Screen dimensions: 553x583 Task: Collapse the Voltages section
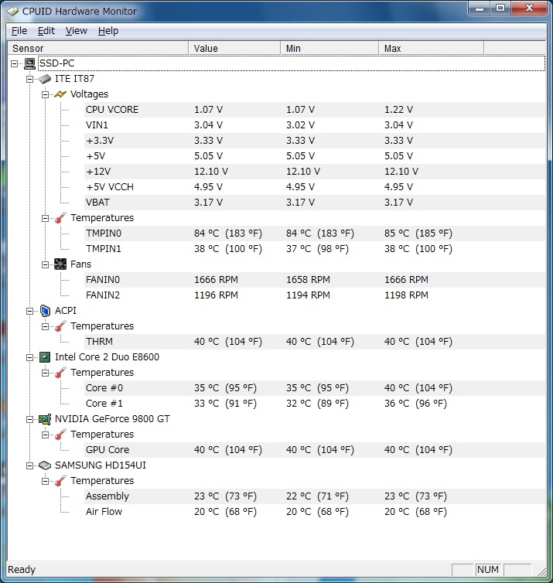(46, 94)
